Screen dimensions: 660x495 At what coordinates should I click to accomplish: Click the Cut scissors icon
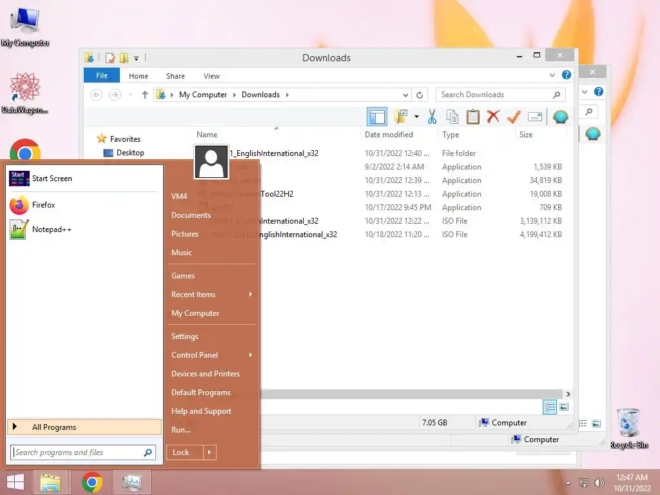(432, 117)
